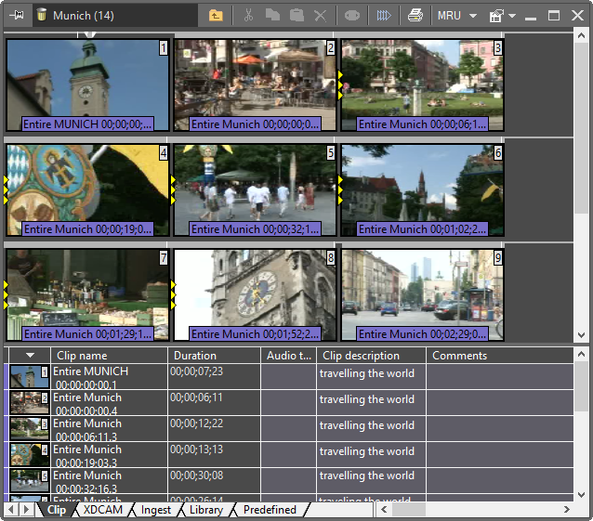Click the thumbnail pane vertical scrollbar thumb
593x521 pixels.
581,128
